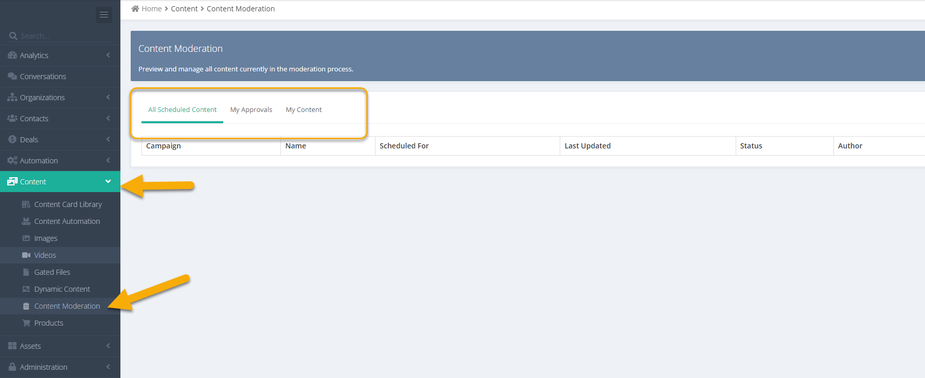Click the Images picture icon

26,238
